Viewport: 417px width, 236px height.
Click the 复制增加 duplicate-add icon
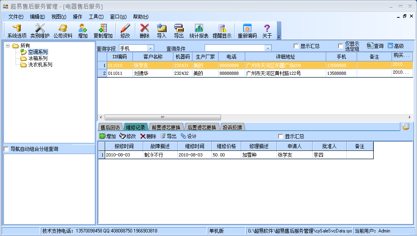(x=102, y=30)
